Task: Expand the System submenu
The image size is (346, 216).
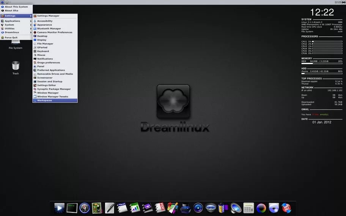Action: click(x=16, y=25)
